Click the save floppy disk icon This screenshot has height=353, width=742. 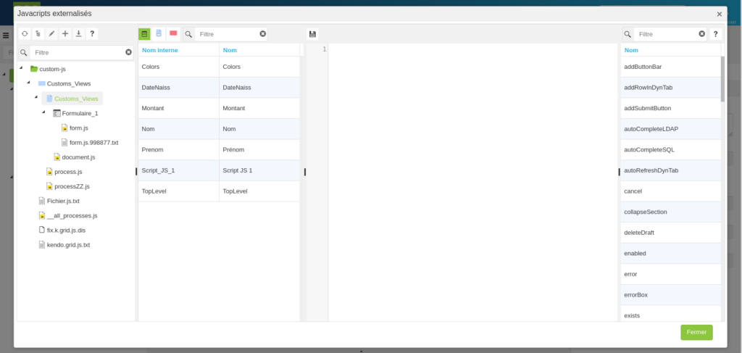pos(312,34)
